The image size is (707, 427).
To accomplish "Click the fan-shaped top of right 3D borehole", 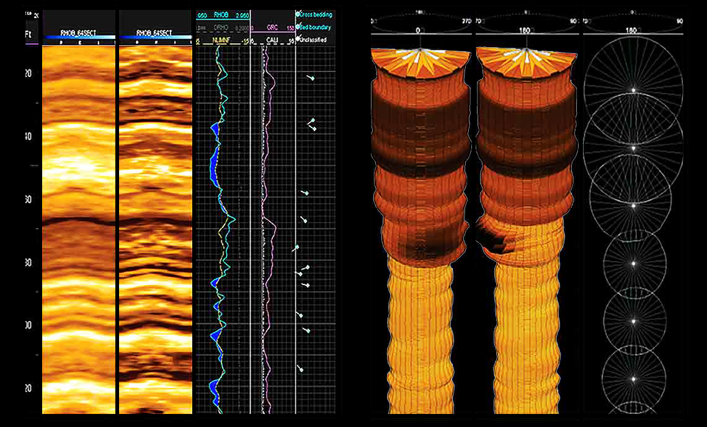I will 527,62.
